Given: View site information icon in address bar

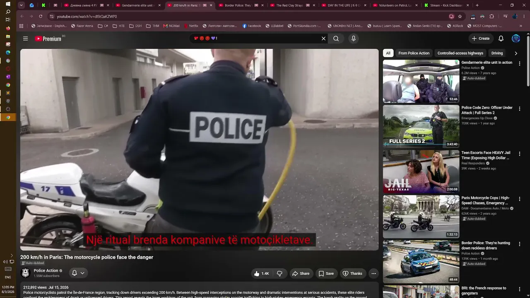Looking at the screenshot, I should [52, 17].
